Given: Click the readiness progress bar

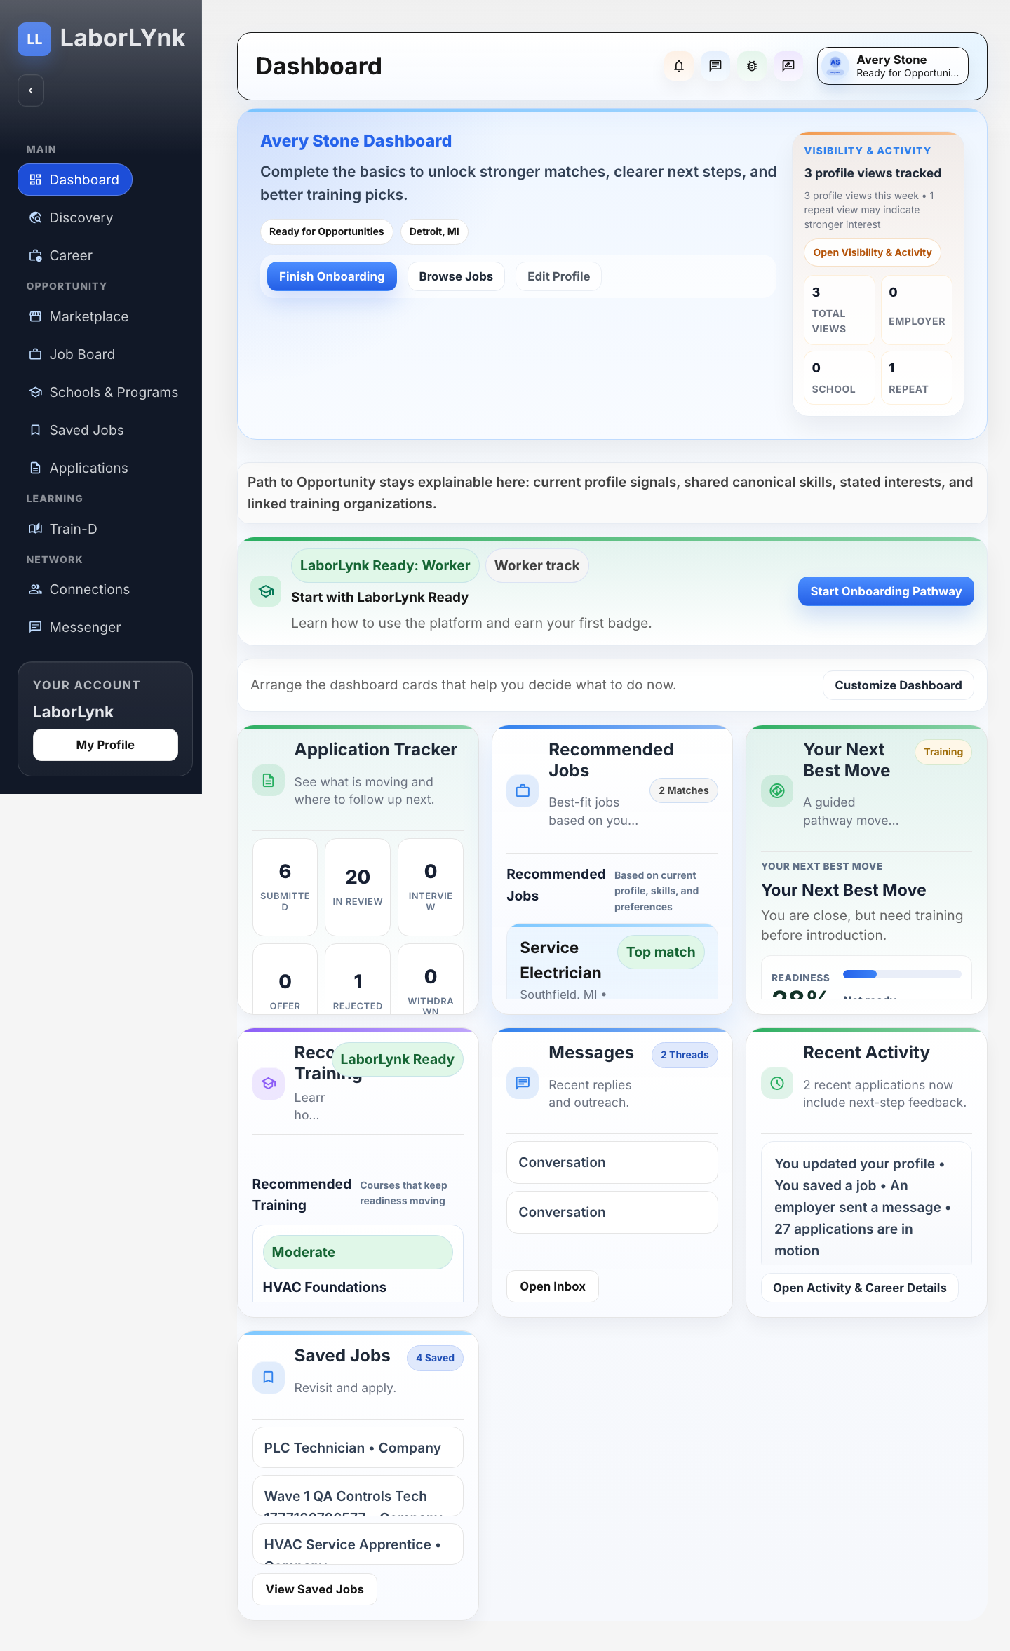Looking at the screenshot, I should click(x=902, y=974).
